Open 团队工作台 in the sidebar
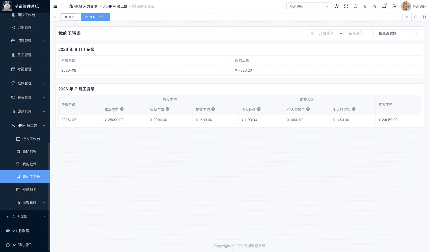 25,15
